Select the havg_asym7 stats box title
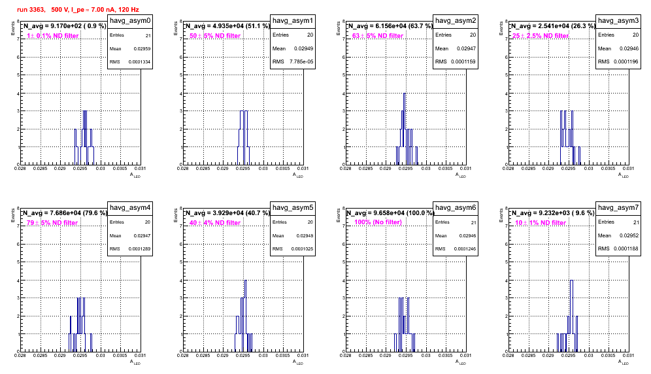This screenshot has height=374, width=651. coord(618,208)
